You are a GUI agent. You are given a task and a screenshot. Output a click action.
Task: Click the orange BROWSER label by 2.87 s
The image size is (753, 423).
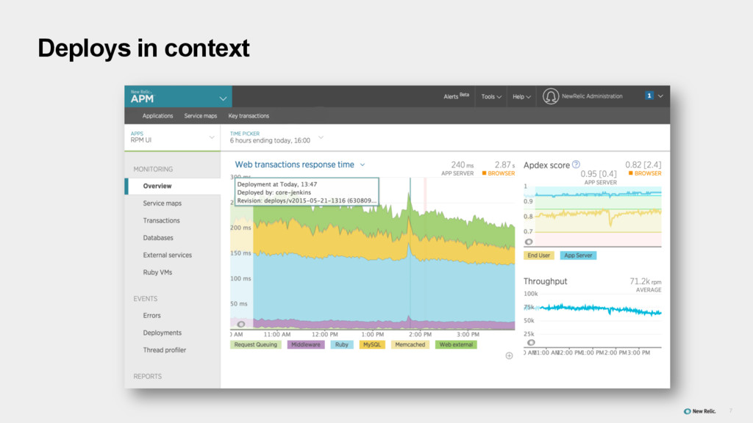[x=499, y=173]
